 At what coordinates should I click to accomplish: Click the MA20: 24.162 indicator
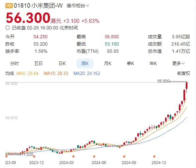87,73
